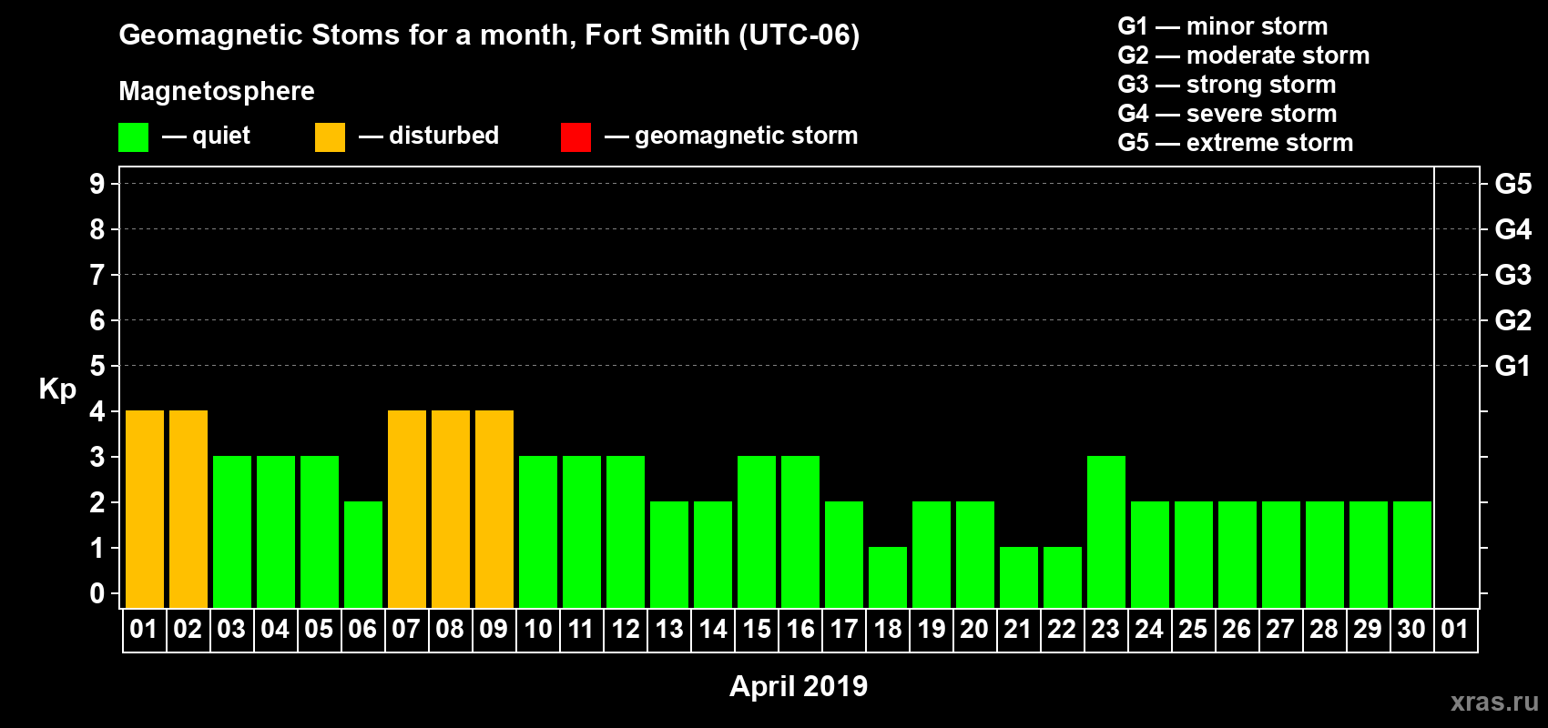Click the right axis label G2

[1513, 320]
